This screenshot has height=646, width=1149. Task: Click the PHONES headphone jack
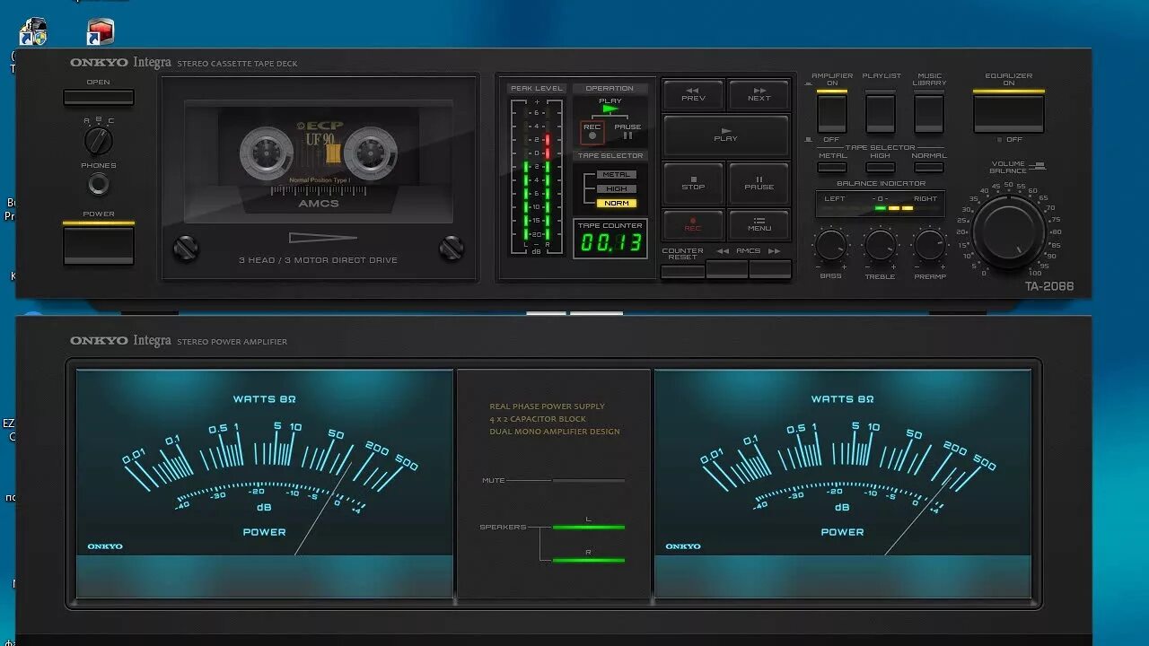pos(99,185)
